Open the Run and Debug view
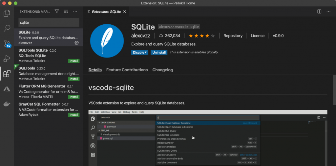The width and height of the screenshot is (336, 166). (7, 59)
